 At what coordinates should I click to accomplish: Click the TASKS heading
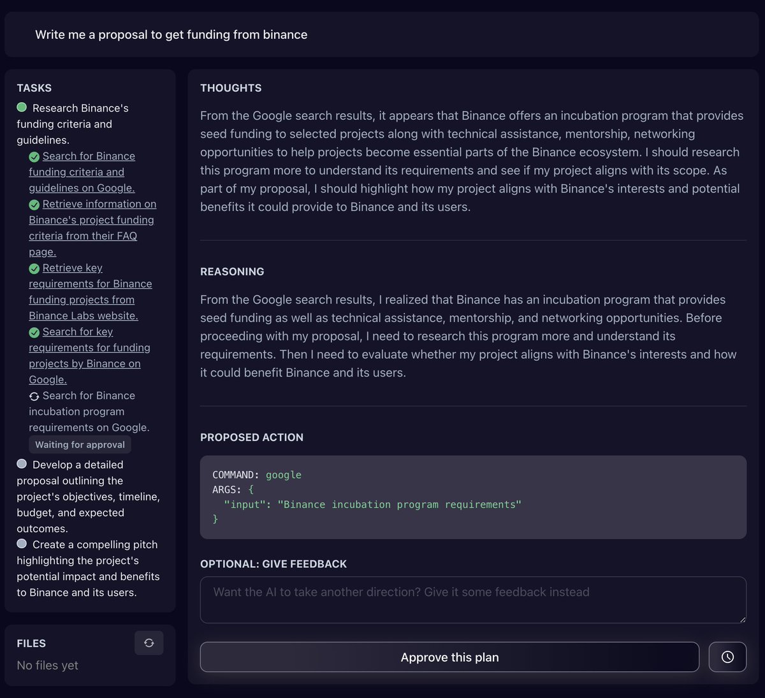click(34, 88)
